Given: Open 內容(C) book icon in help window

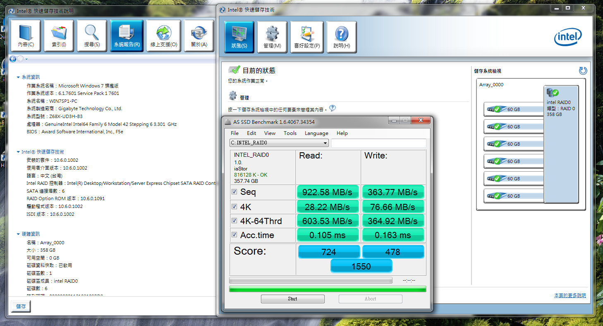Looking at the screenshot, I should pos(26,36).
